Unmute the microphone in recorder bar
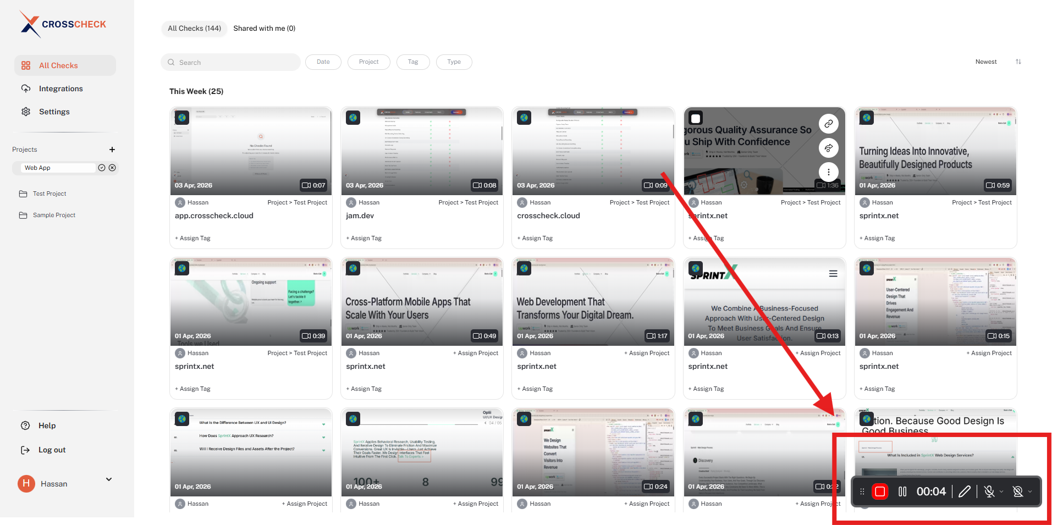This screenshot has width=1052, height=525. point(989,491)
